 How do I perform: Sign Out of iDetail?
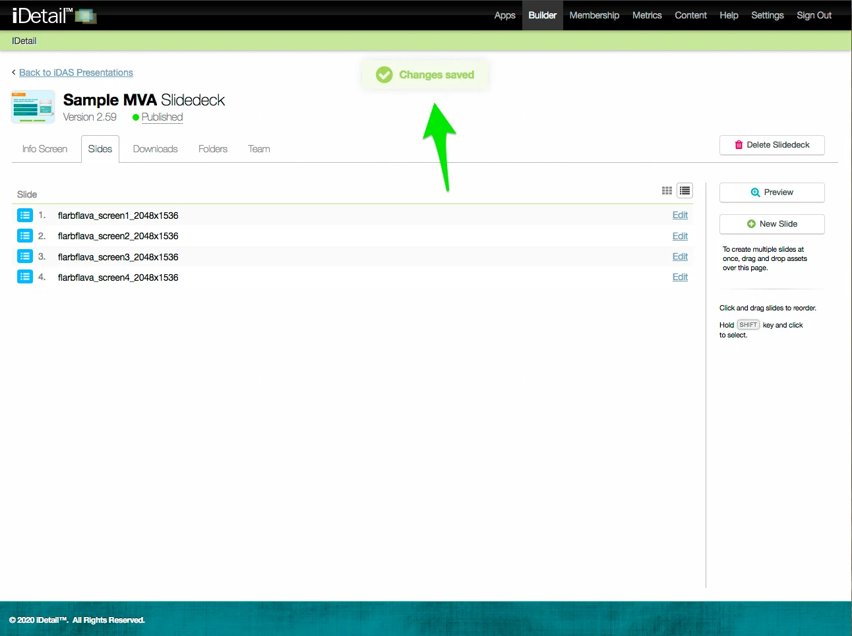[x=814, y=15]
